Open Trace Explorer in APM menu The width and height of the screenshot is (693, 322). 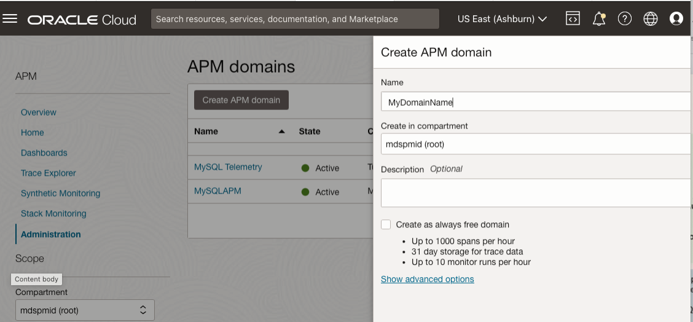(x=48, y=173)
